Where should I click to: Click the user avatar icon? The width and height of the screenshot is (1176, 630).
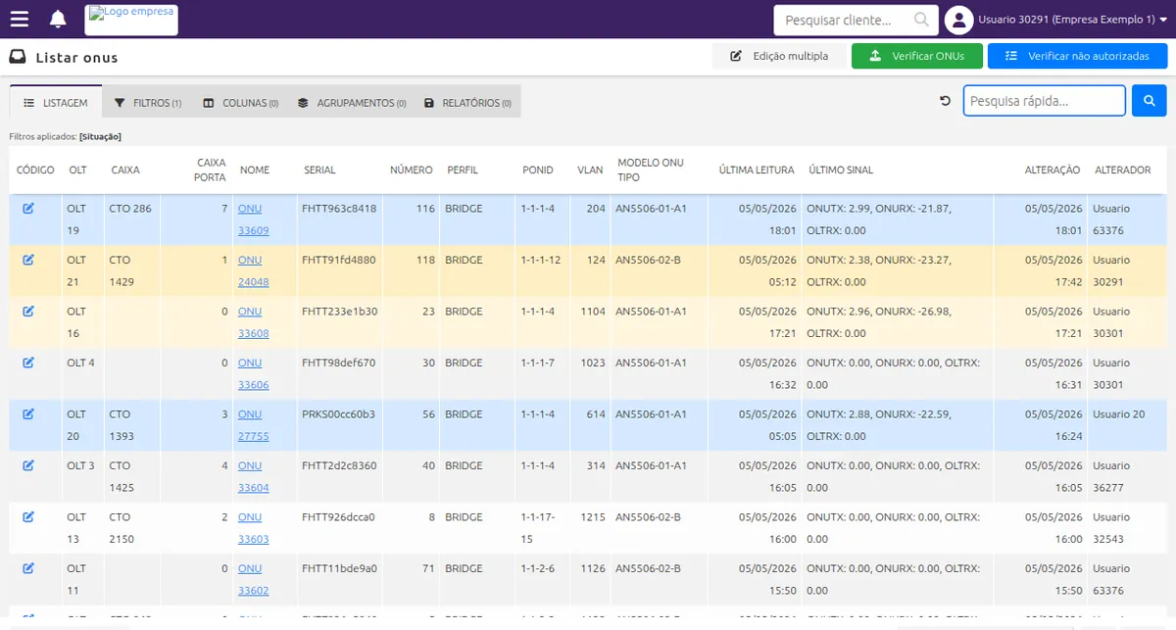[x=959, y=20]
